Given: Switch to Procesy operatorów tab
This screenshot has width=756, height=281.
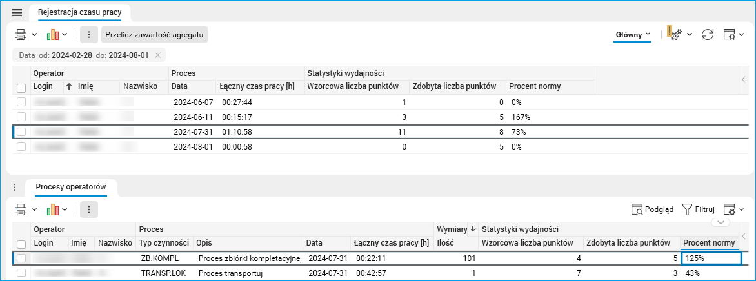Looking at the screenshot, I should tap(71, 188).
